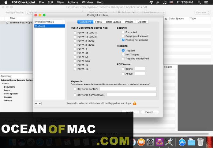Open System Preferences from the Dock

click(150, 142)
